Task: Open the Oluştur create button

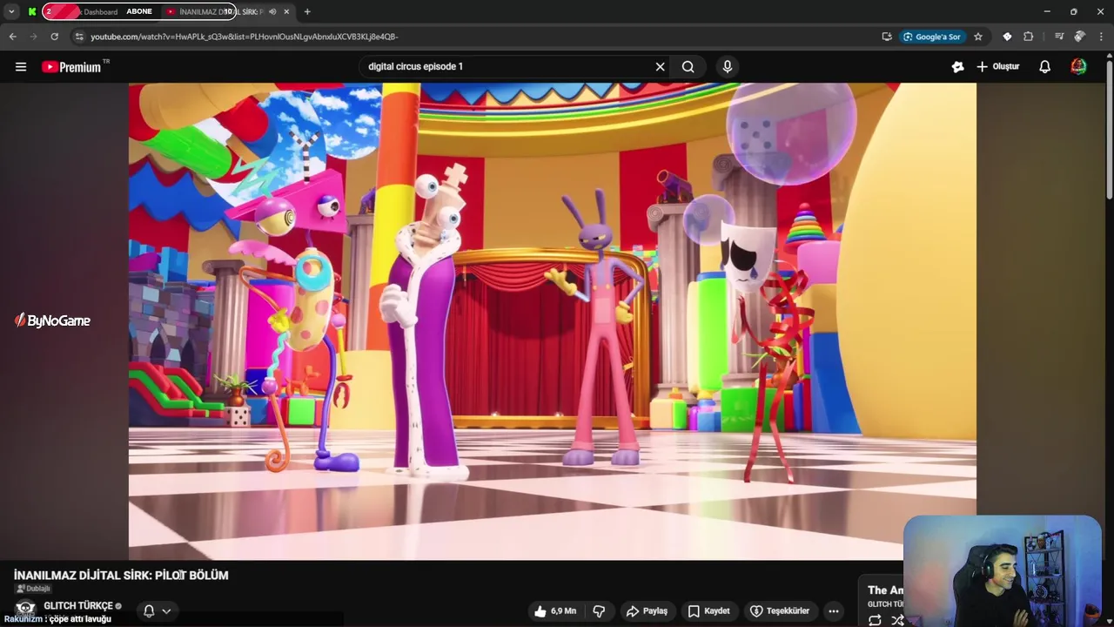Action: (998, 66)
